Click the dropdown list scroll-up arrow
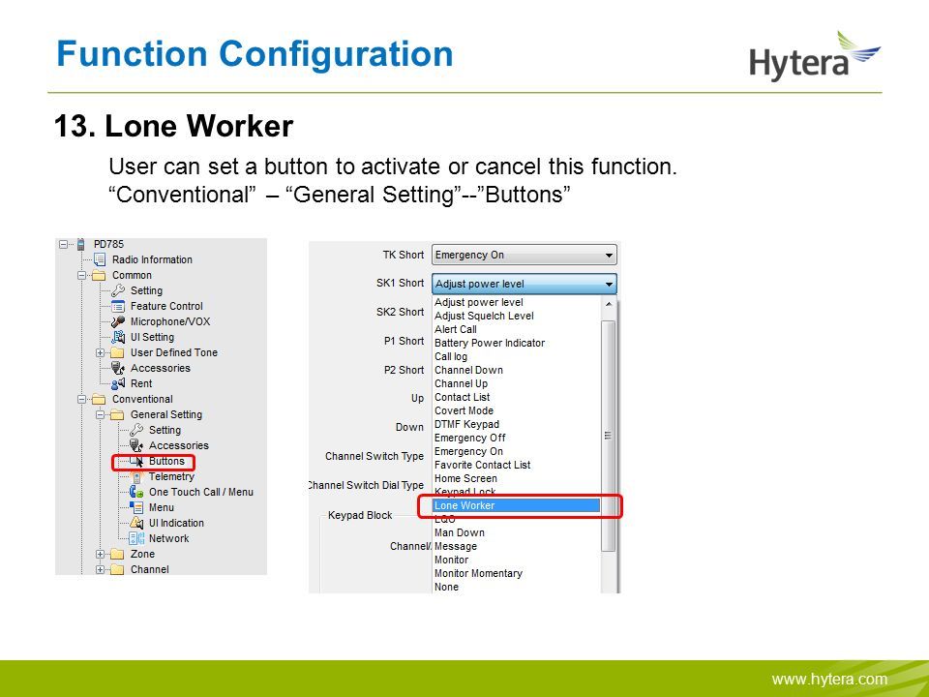Screen dimensions: 929x697 (x=609, y=304)
